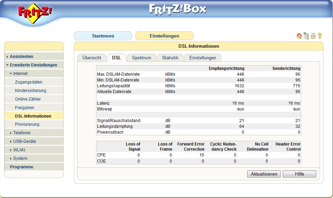The width and height of the screenshot is (333, 198).
Task: Open Priorisierung in sidebar
Action: (27, 124)
